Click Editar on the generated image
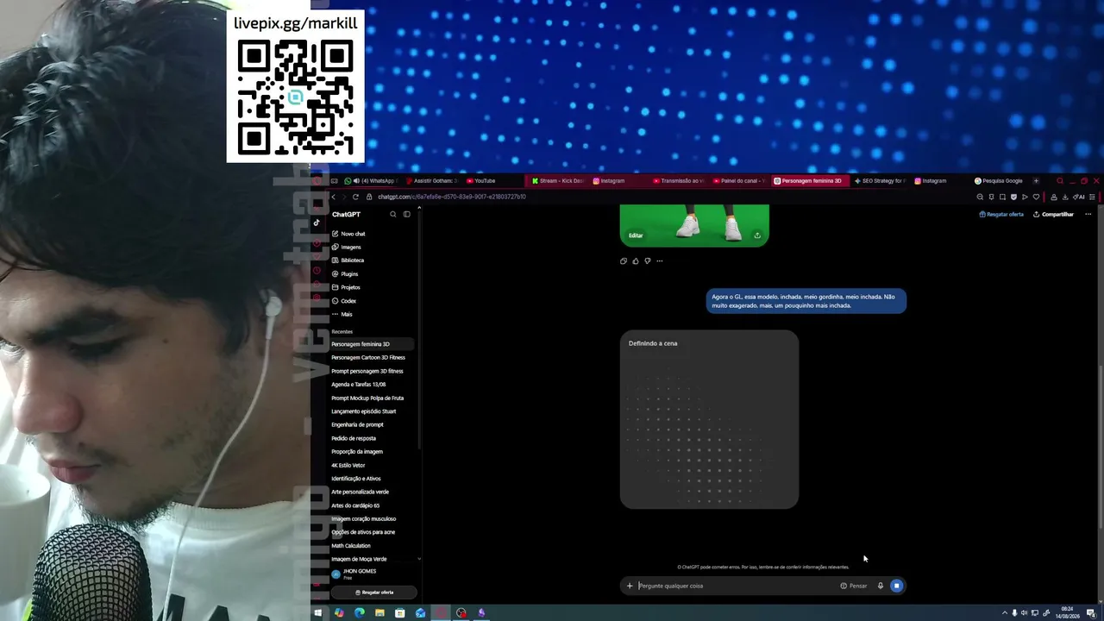The image size is (1104, 621). click(636, 235)
